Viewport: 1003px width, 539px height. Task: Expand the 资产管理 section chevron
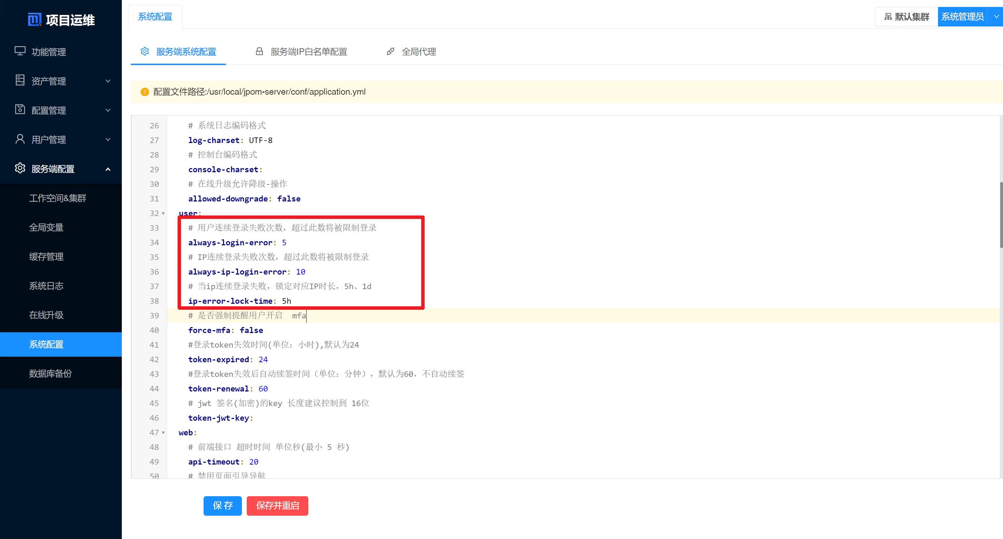click(108, 81)
